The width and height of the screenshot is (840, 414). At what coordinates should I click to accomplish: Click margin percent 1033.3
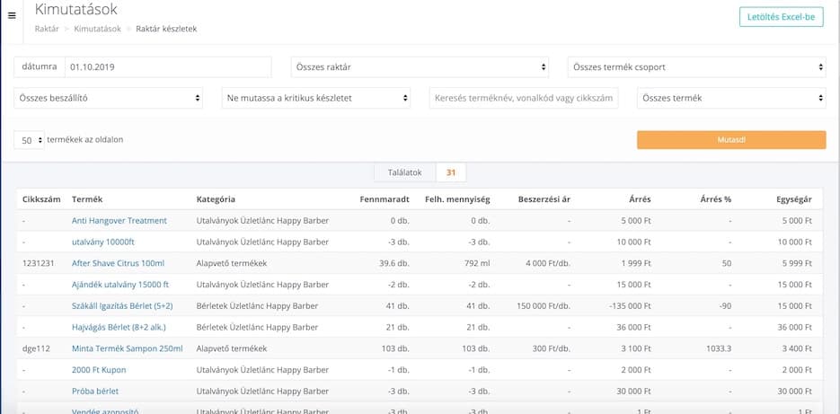pyautogui.click(x=719, y=348)
